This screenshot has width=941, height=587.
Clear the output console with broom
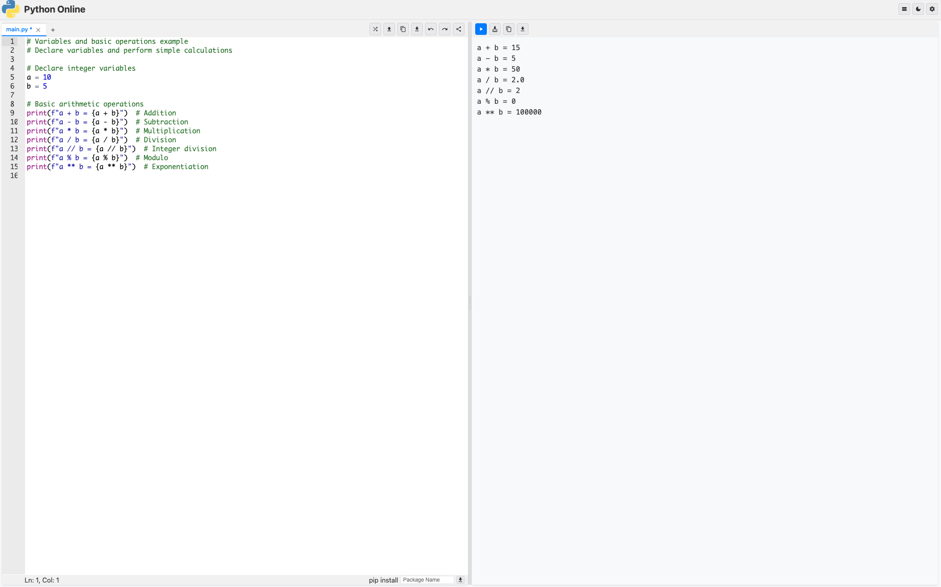495,29
